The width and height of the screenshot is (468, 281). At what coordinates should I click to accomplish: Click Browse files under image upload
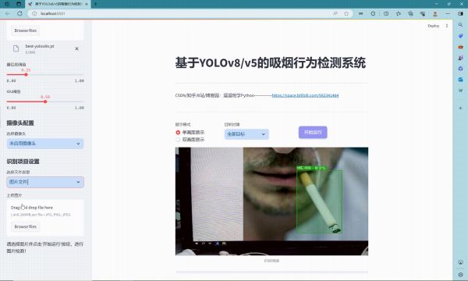point(26,226)
